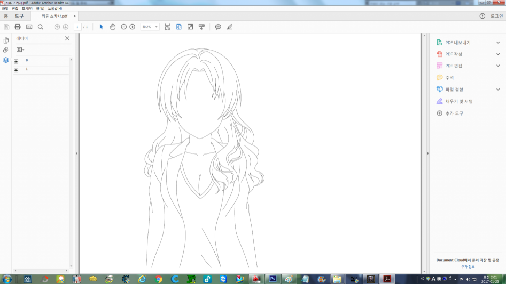Screen dimensions: 506x284
Task: Click the Save file icon
Action: (6, 27)
